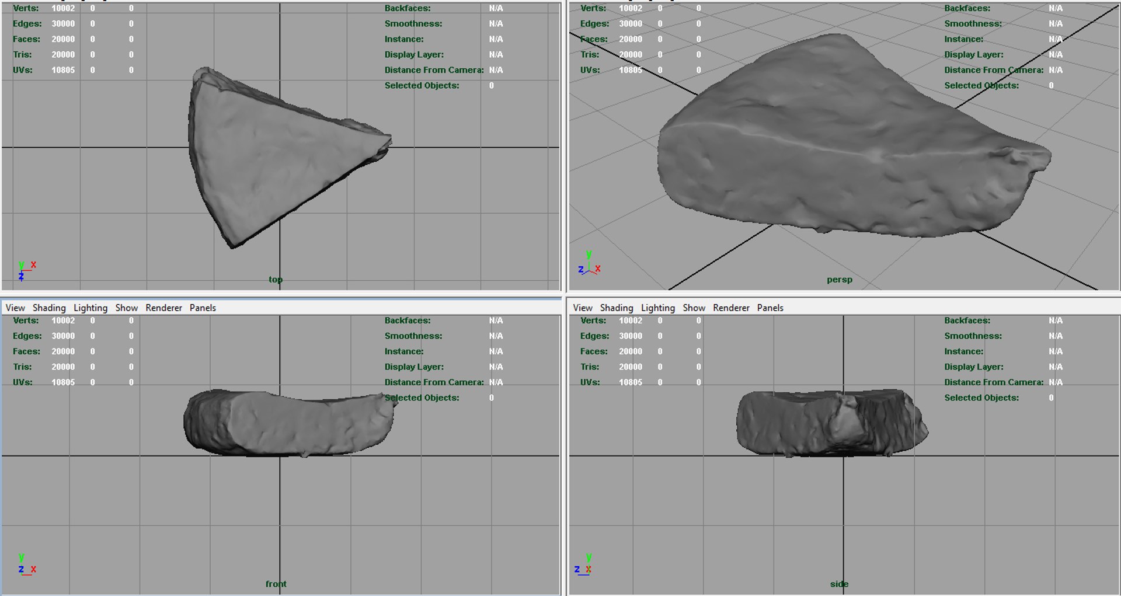Open View menu in side viewport panel
This screenshot has height=596, width=1121.
(x=583, y=308)
